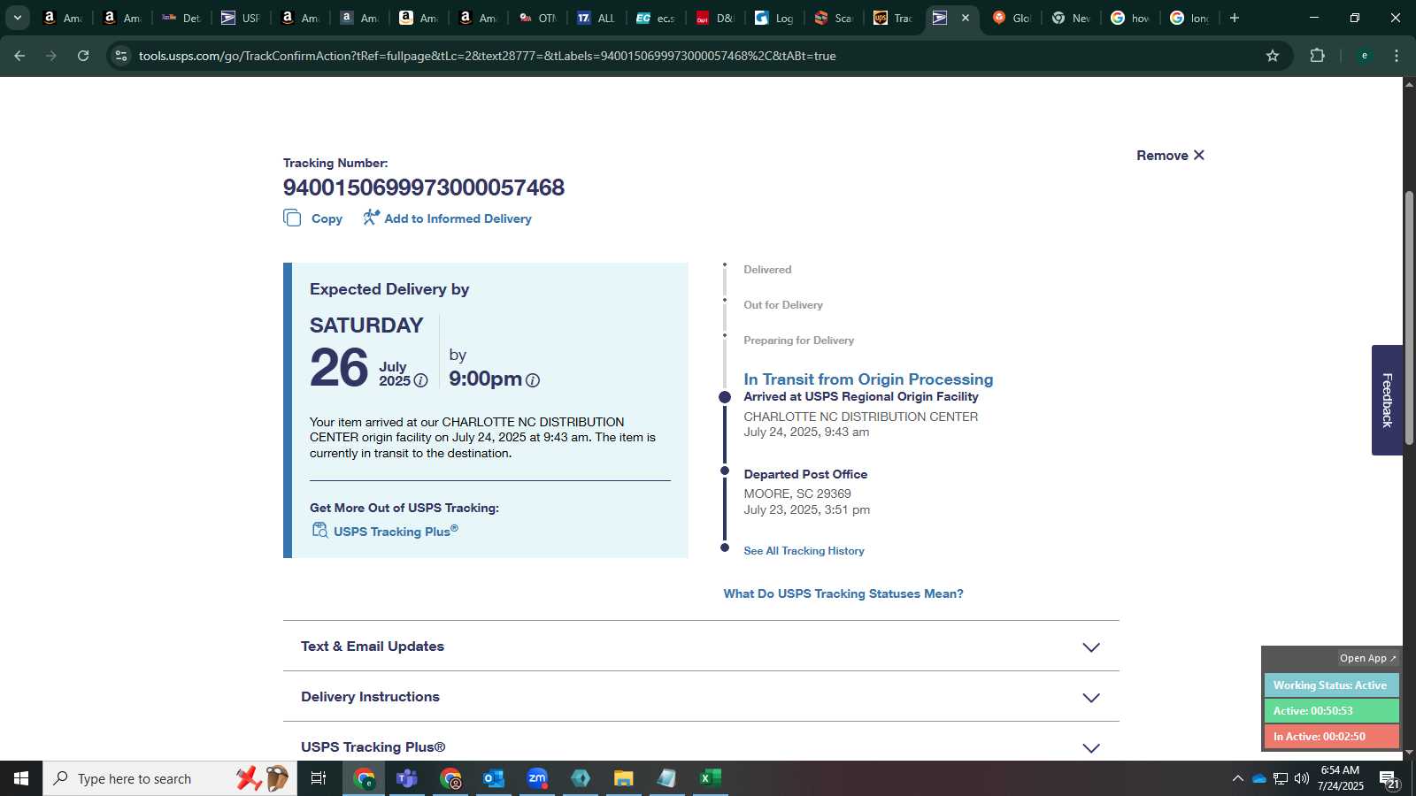Click the 'Departed Post Office' entry
The width and height of the screenshot is (1416, 796).
(x=805, y=474)
